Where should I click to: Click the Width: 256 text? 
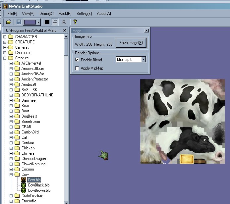84,44
